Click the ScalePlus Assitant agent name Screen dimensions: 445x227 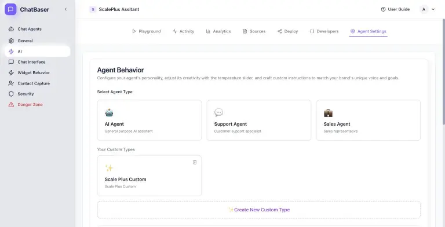(119, 9)
